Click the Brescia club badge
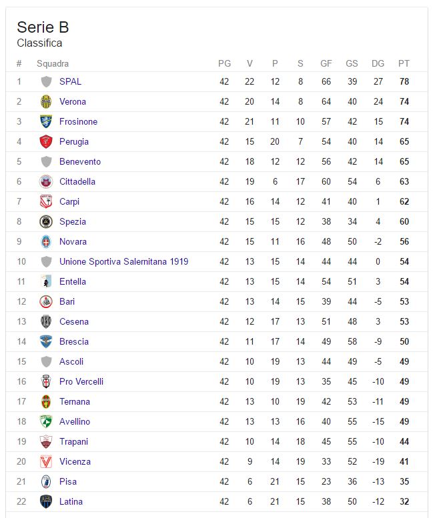This screenshot has height=518, width=435. [46, 341]
